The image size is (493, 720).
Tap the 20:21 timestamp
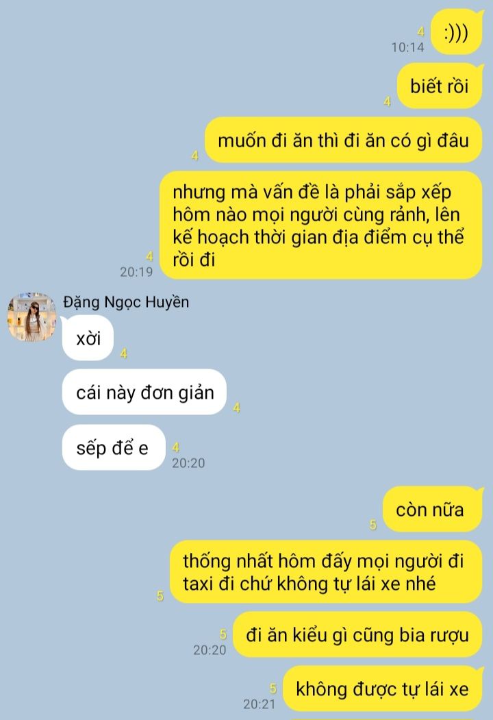260,704
